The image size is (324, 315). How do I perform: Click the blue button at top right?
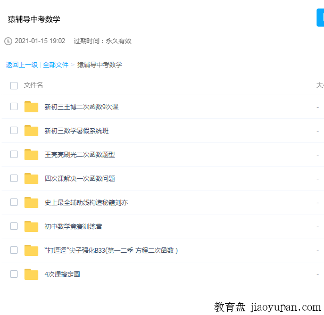tap(320, 18)
